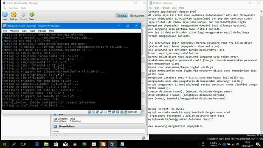Click 'oke sekarang menginstall phpmyadmin' line in Notepad
263x148 pixels.
coord(175,126)
